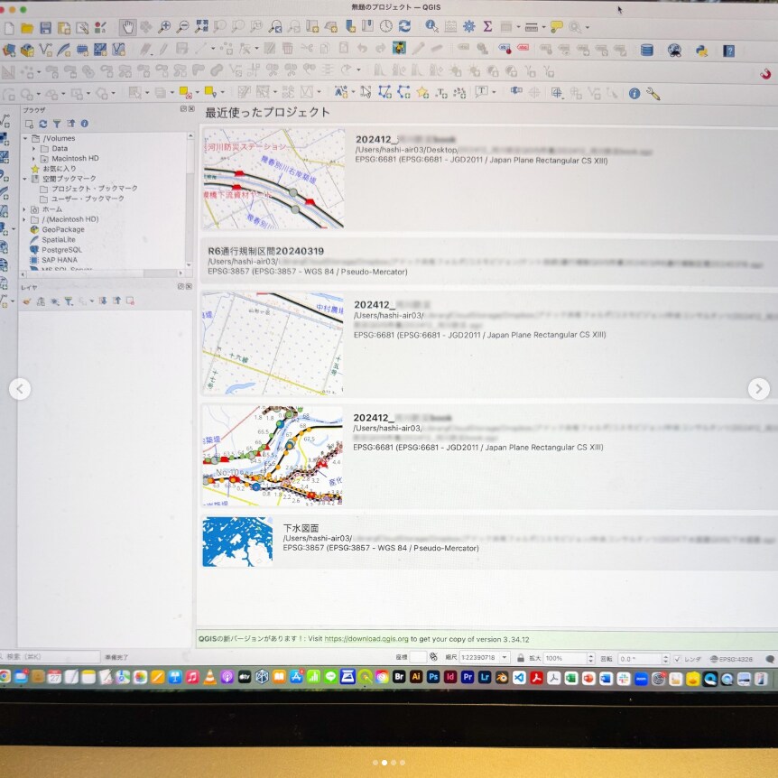The height and width of the screenshot is (778, 778).
Task: Select the Pan Map hand tool
Action: click(128, 27)
